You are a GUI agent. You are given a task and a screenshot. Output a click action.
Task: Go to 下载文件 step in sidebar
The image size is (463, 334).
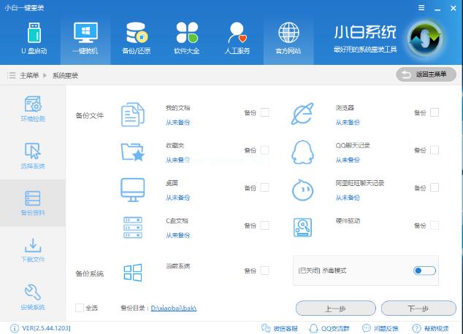click(33, 250)
